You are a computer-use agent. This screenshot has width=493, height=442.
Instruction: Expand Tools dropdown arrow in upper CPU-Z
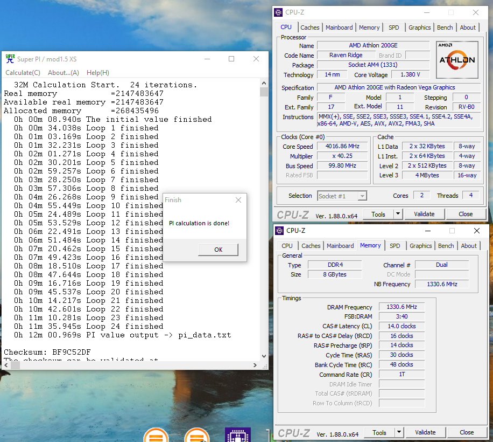pos(398,215)
